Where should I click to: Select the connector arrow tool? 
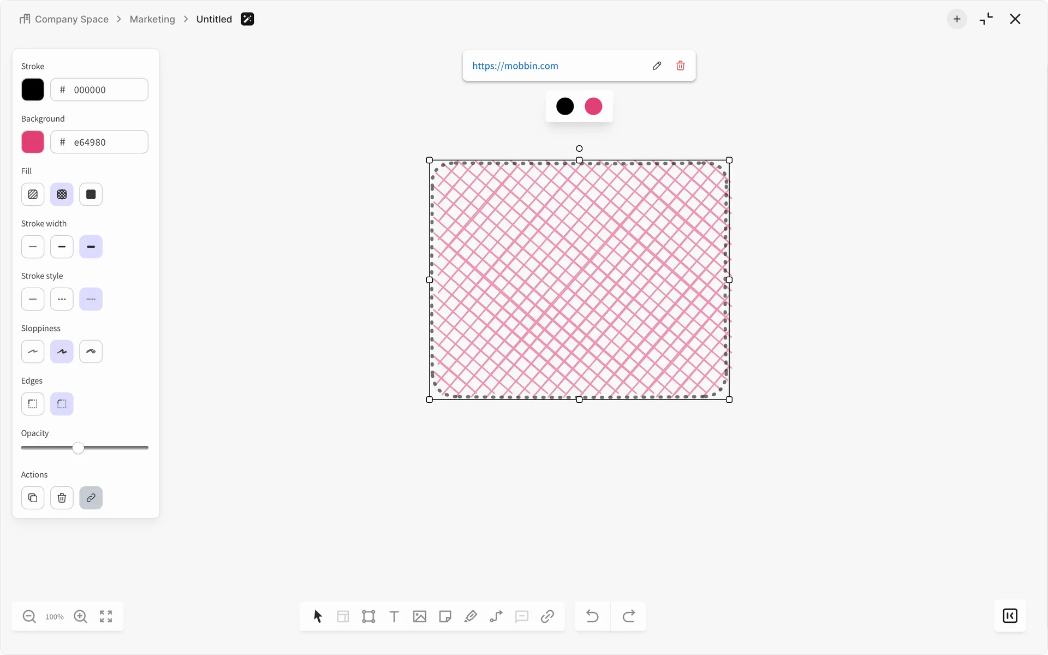coord(496,616)
